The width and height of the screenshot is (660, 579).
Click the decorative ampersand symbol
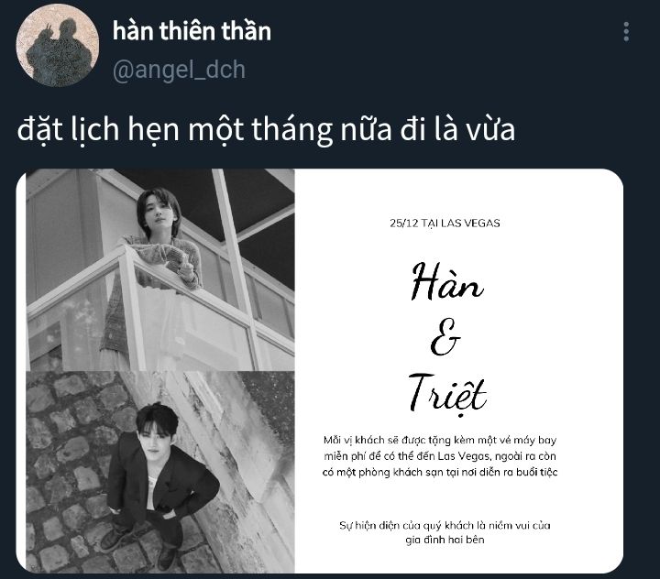click(x=445, y=337)
